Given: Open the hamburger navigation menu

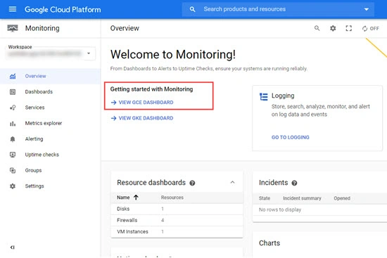Looking at the screenshot, I should coord(13,9).
